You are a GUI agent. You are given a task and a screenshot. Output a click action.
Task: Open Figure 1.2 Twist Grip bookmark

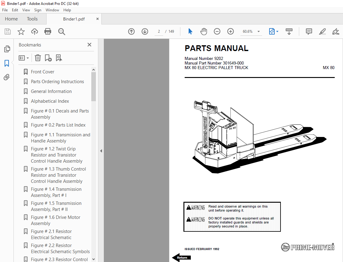(x=57, y=155)
